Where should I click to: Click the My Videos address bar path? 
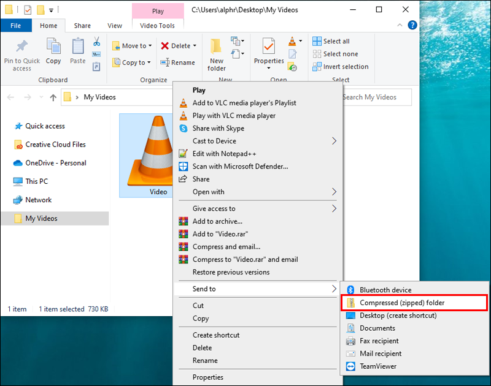[x=99, y=97]
